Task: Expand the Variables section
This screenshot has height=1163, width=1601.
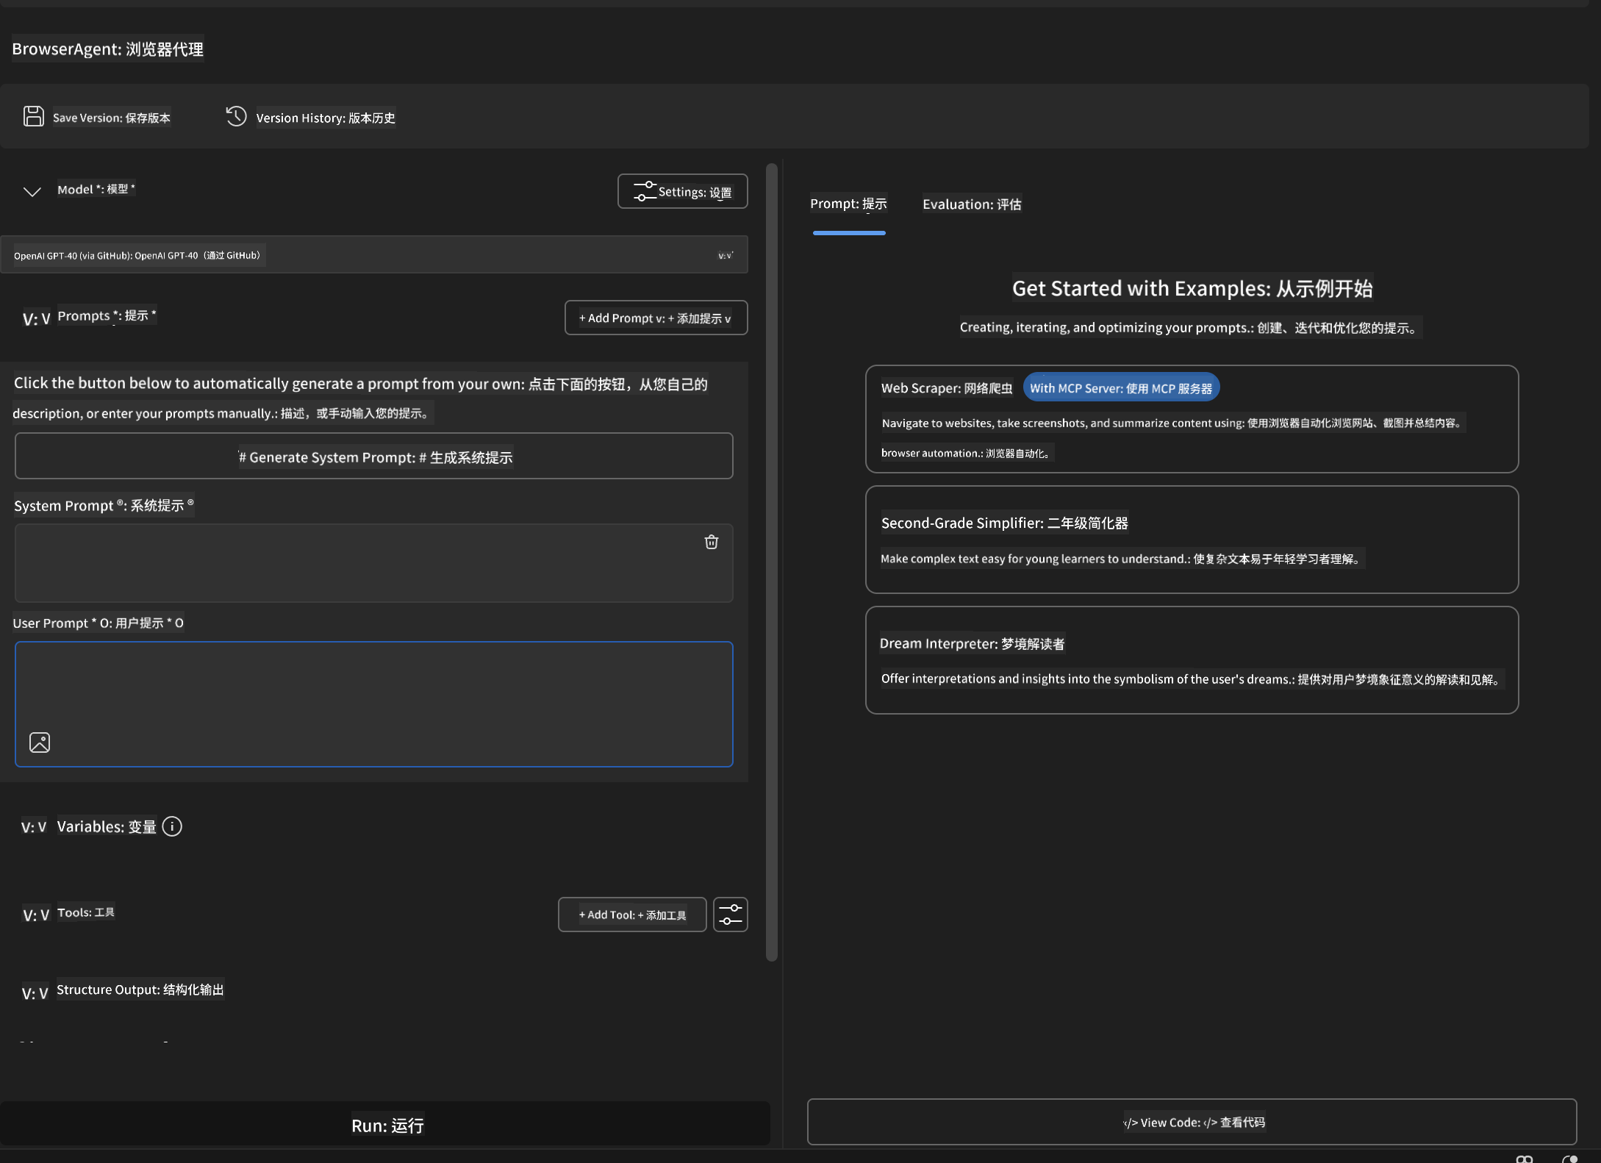Action: click(x=34, y=827)
